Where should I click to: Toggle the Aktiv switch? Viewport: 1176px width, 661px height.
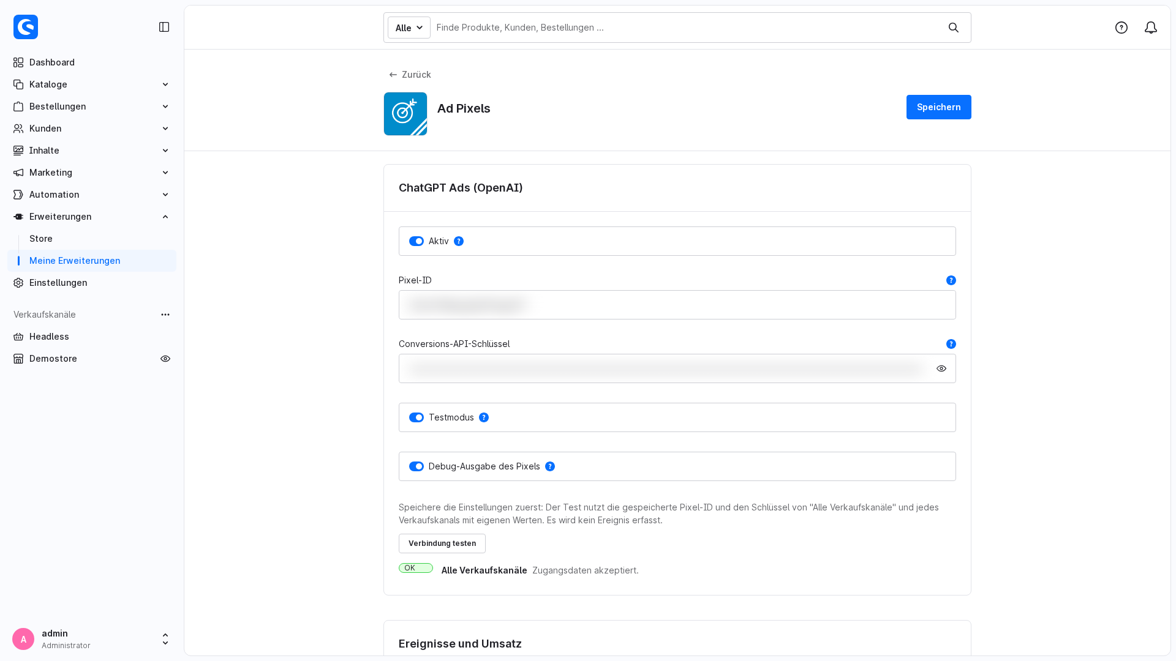417,241
